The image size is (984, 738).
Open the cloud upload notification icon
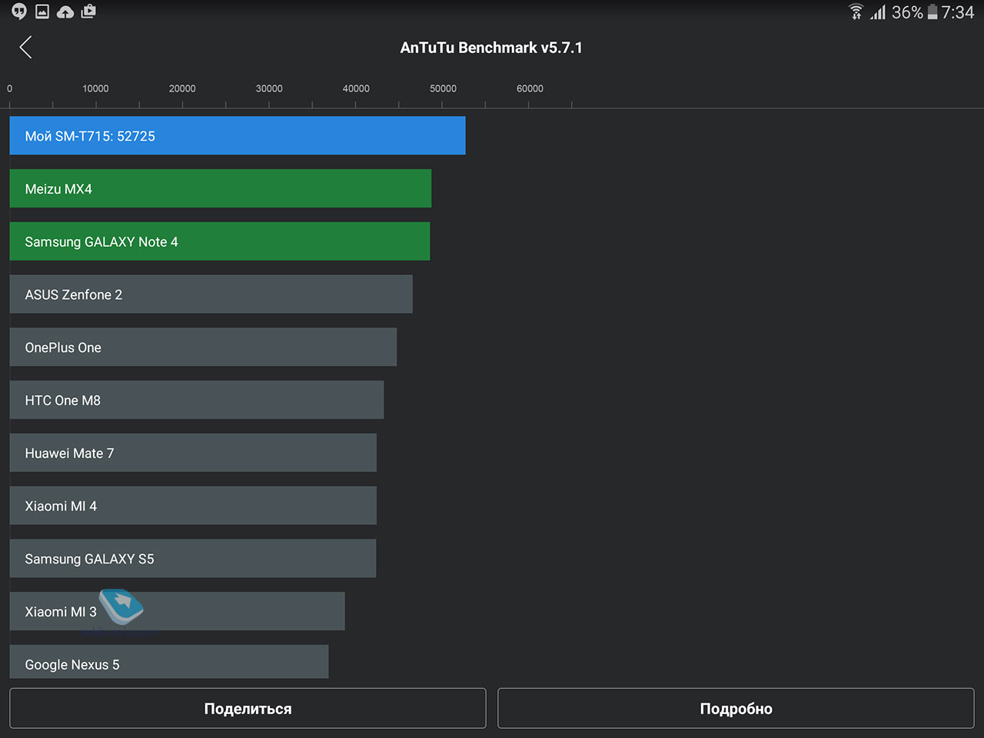65,12
